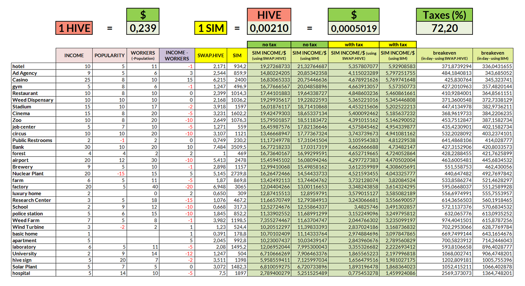This screenshot has width=525, height=286.
Task: Select the 'factory' row label
Action: pos(34,187)
